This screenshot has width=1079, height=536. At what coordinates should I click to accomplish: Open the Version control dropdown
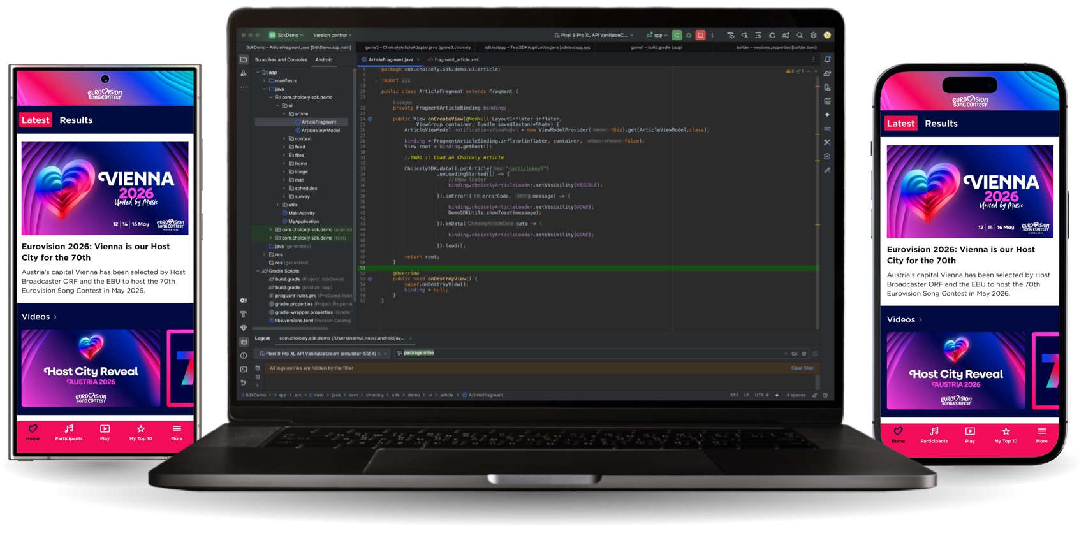tap(332, 35)
